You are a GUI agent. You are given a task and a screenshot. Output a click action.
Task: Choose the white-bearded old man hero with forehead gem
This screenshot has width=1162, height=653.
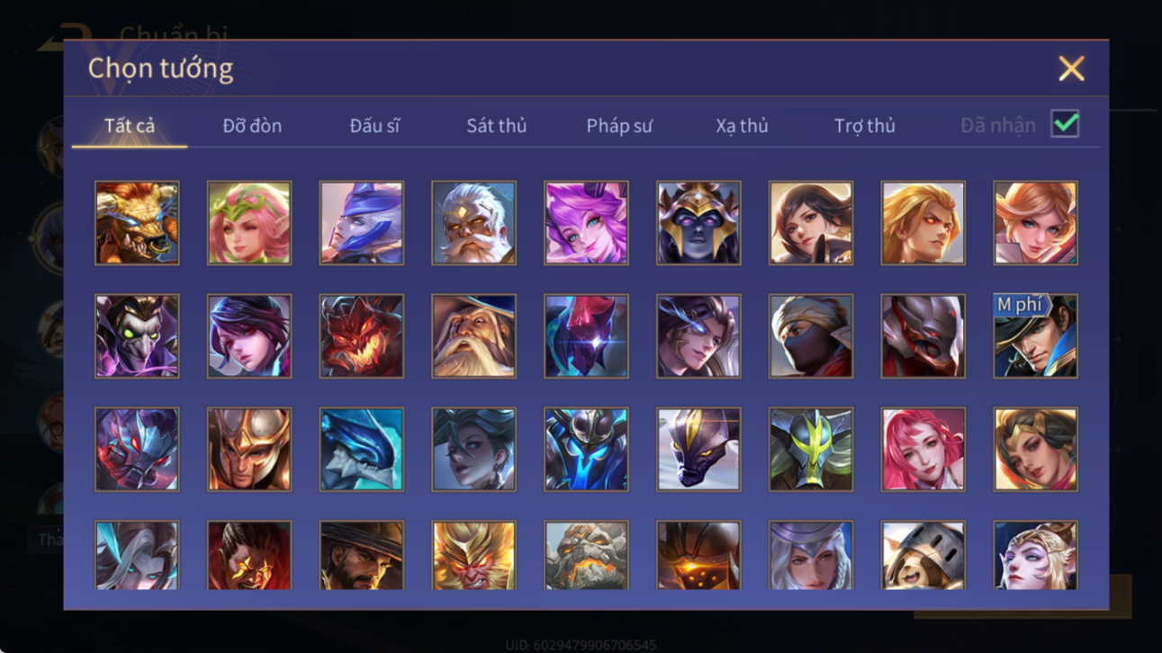pos(473,223)
